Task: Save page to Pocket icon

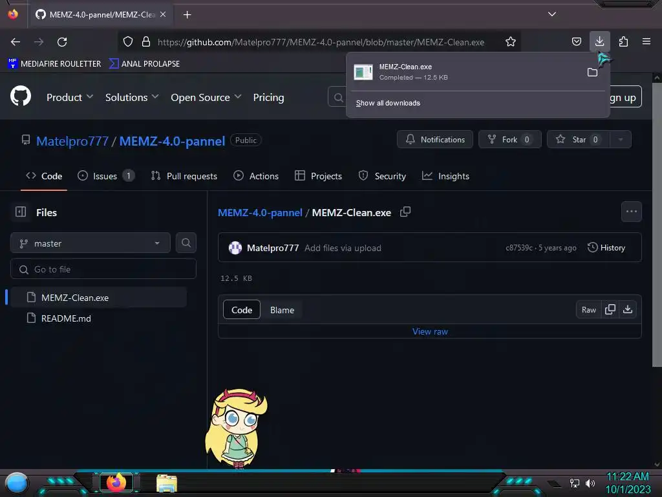Action: (576, 42)
